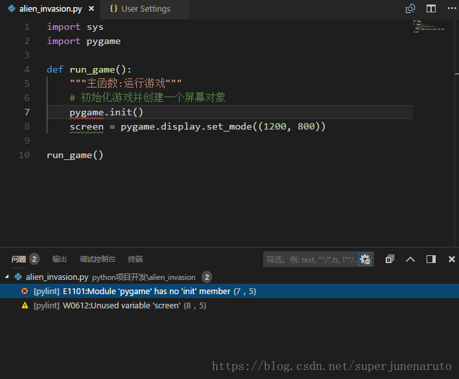Image resolution: width=459 pixels, height=379 pixels.
Task: Collapse all problems with the collapse icon
Action: (x=390, y=259)
